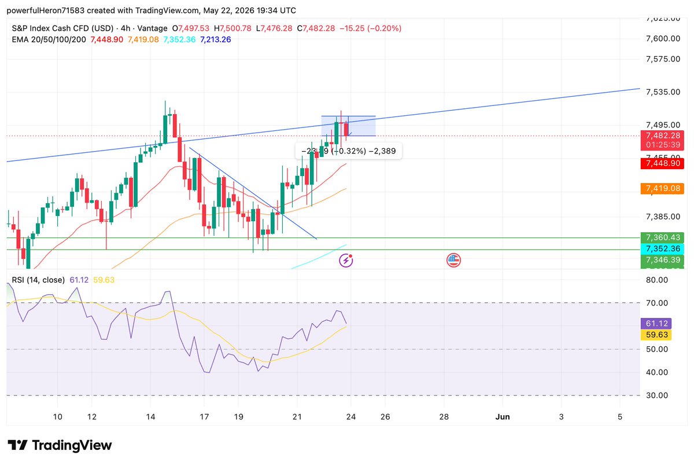Click the green 7,360.43 price-scale tag
Image resolution: width=694 pixels, height=465 pixels.
coord(662,237)
